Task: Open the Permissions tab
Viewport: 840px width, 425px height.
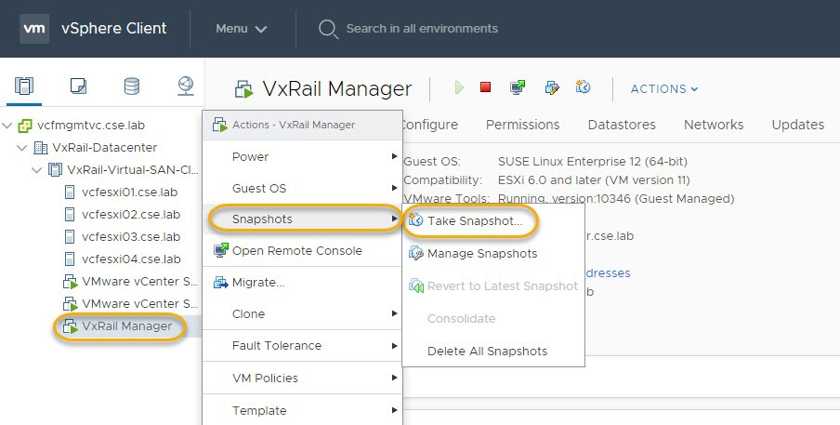Action: [522, 125]
